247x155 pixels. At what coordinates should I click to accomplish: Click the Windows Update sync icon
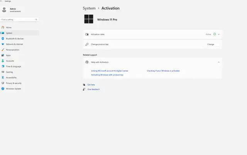(3, 89)
